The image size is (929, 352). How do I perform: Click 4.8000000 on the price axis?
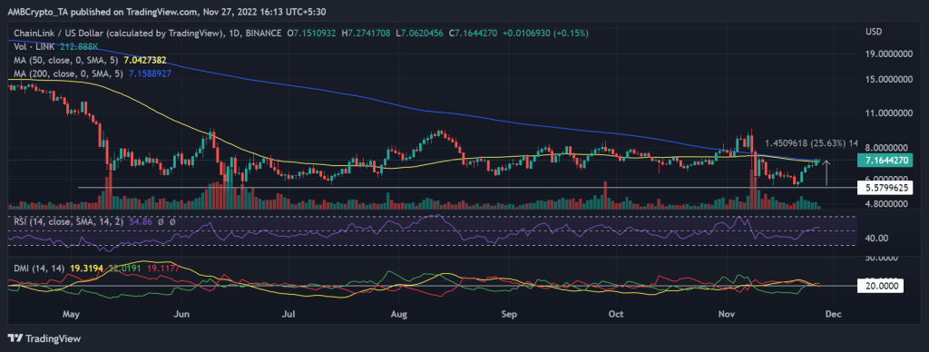[x=886, y=204]
